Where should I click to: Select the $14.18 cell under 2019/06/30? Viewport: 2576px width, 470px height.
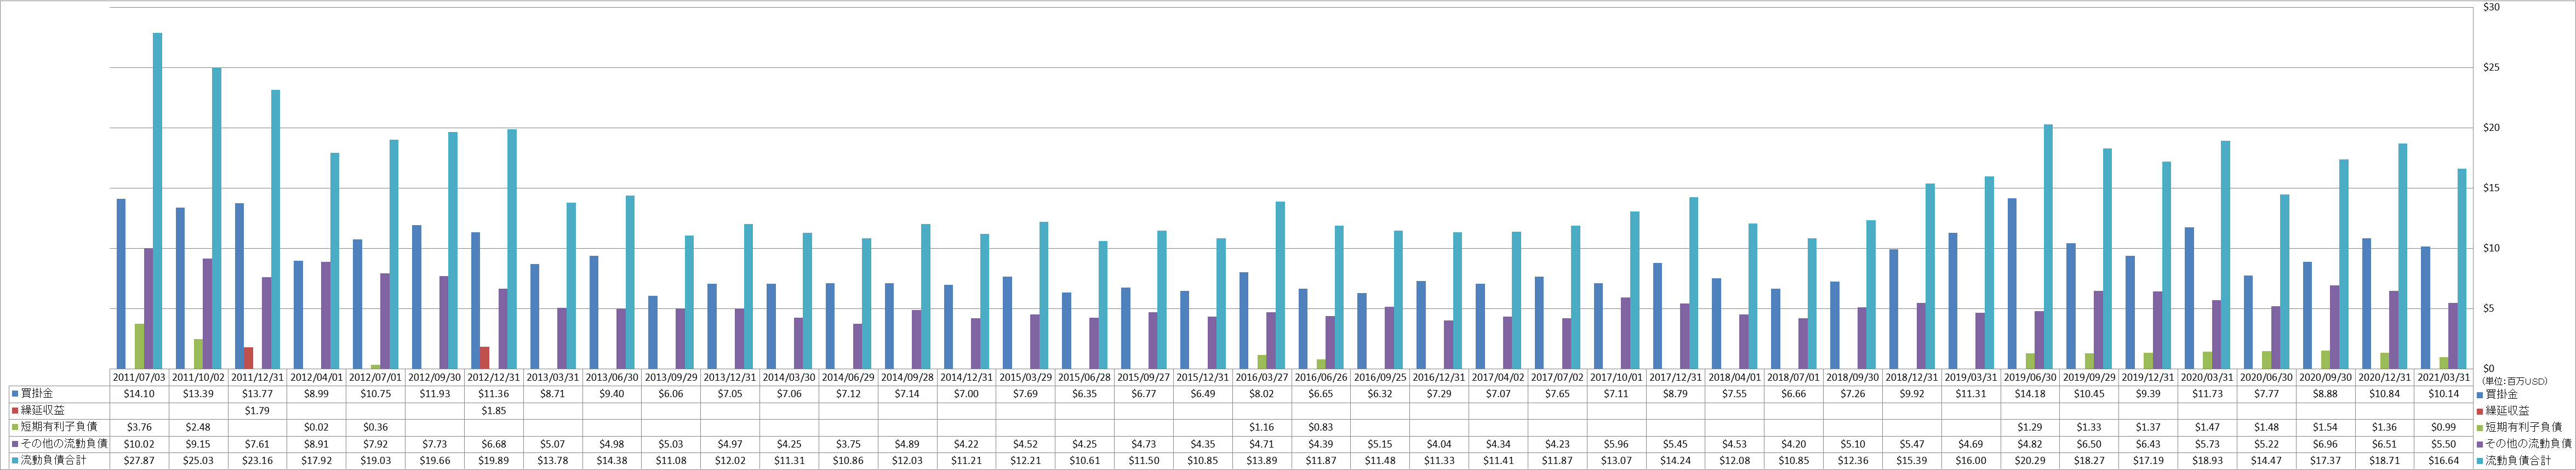point(2029,394)
